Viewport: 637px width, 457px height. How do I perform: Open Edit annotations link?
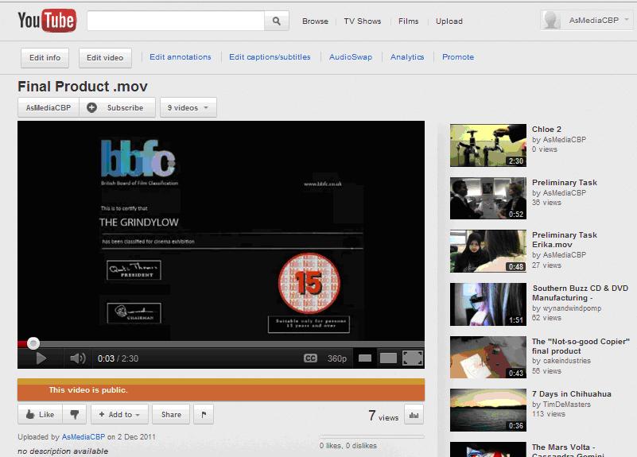(181, 57)
